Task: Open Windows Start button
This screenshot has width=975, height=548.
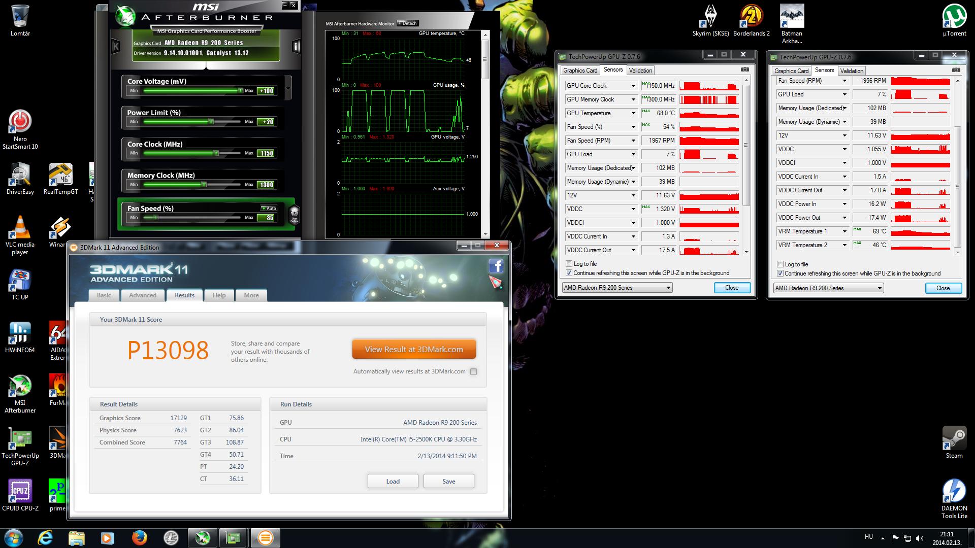Action: coord(13,538)
